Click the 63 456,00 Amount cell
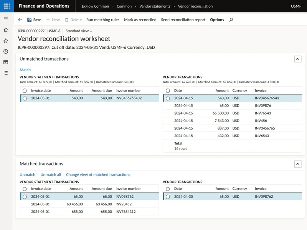Viewport: 307px width, 230px height. 75,204
